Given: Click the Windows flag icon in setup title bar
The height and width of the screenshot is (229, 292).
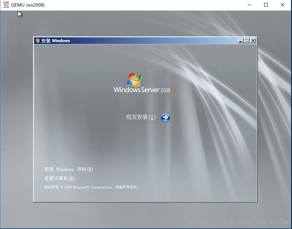Looking at the screenshot, I should [37, 41].
